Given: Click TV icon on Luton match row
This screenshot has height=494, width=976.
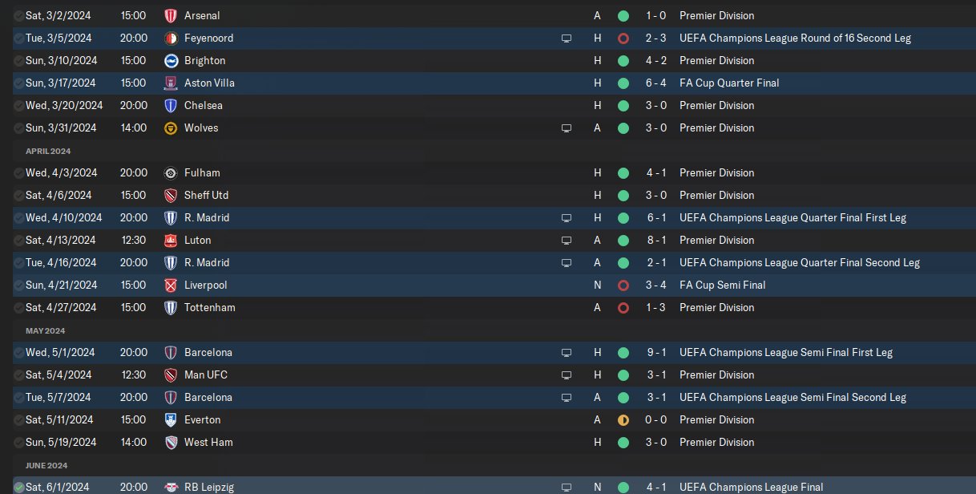Looking at the screenshot, I should point(567,240).
